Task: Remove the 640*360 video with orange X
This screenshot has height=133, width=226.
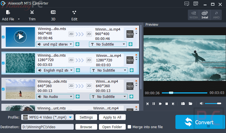Action: click(x=136, y=81)
